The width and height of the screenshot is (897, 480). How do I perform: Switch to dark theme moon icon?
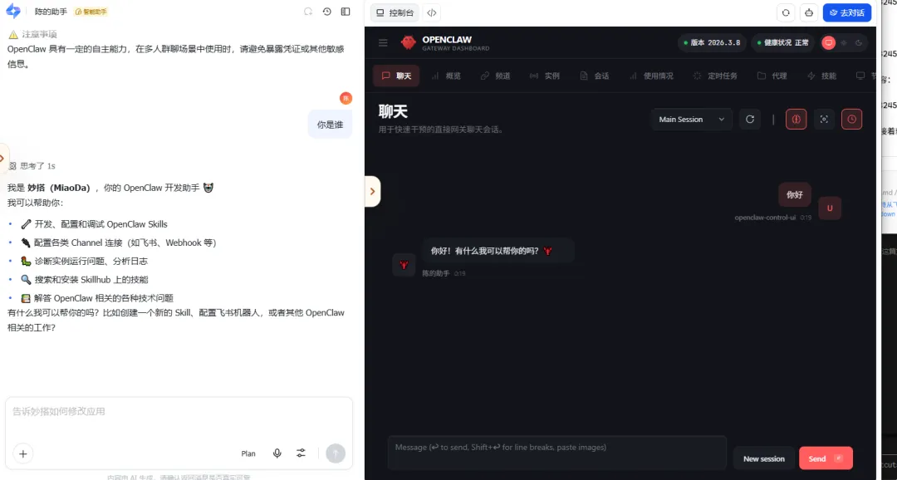tap(859, 43)
